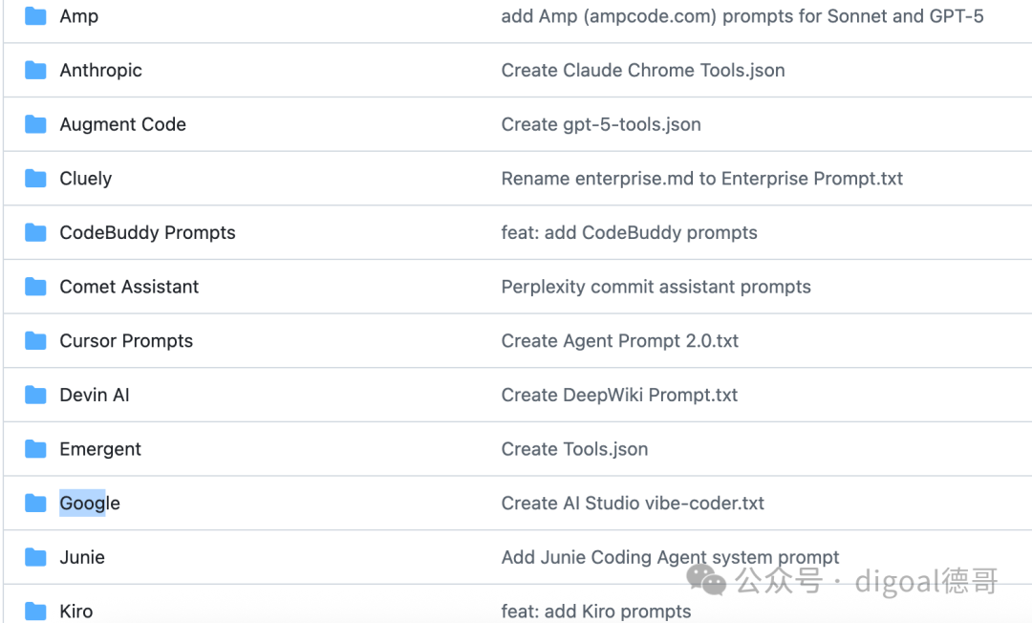Open the Anthropic folder
The image size is (1032, 623).
pyautogui.click(x=100, y=70)
